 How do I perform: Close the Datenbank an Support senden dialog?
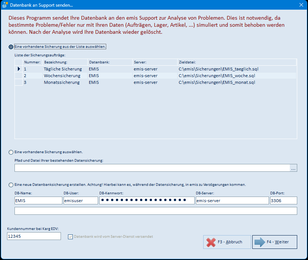pos(301,5)
